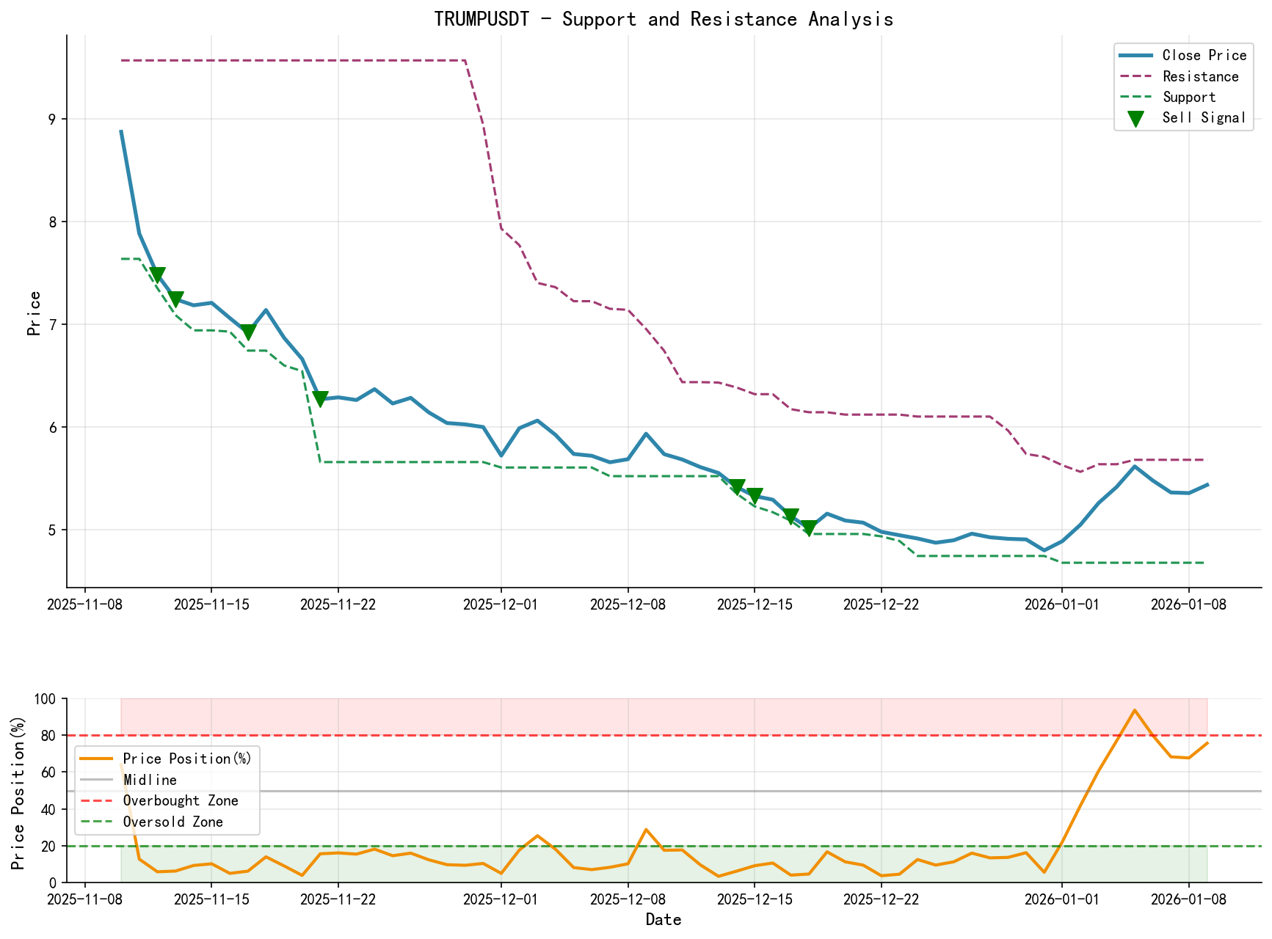Click the Overbought Zone red dashed sample

[x=96, y=800]
